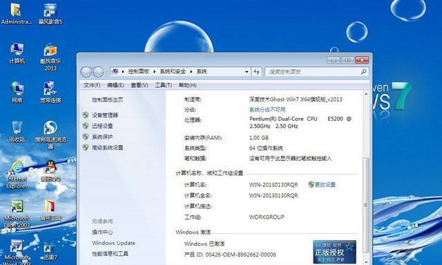The width and height of the screenshot is (442, 265).
Task: Click the 64 位操作系统 value
Action: point(266,148)
